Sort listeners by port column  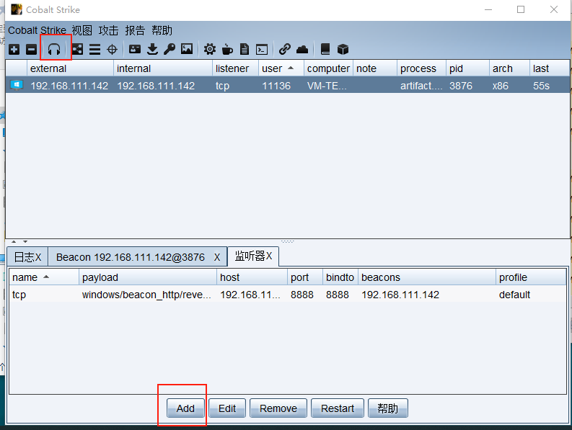305,277
